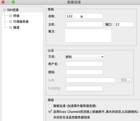Collapse the SSH连接 tree node icon

point(5,10)
